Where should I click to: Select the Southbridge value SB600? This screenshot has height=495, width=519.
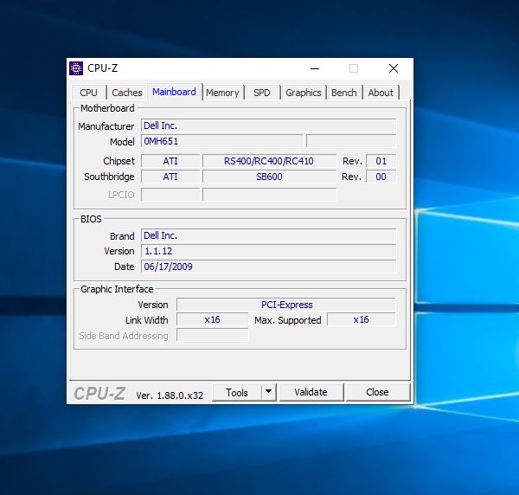(x=269, y=177)
